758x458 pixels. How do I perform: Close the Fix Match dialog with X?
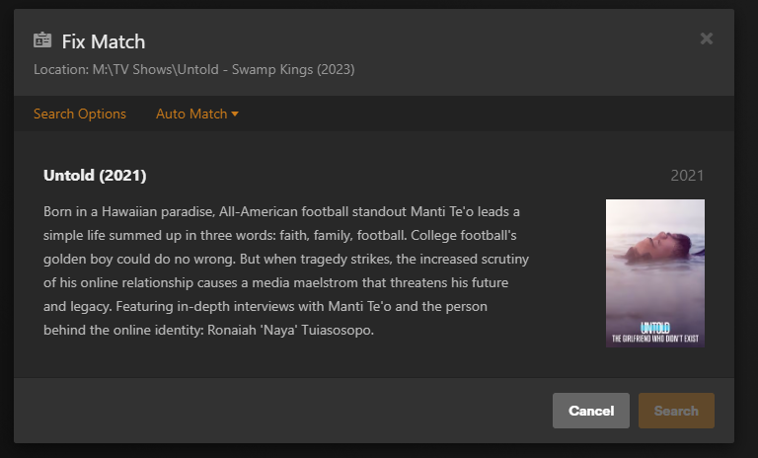pos(707,38)
